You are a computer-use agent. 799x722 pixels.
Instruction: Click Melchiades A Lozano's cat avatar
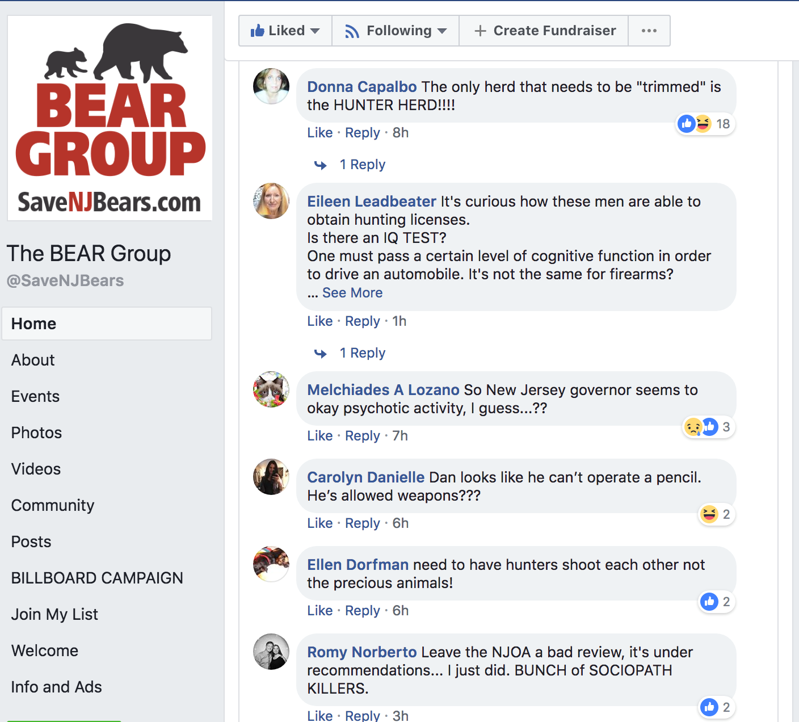pos(271,390)
